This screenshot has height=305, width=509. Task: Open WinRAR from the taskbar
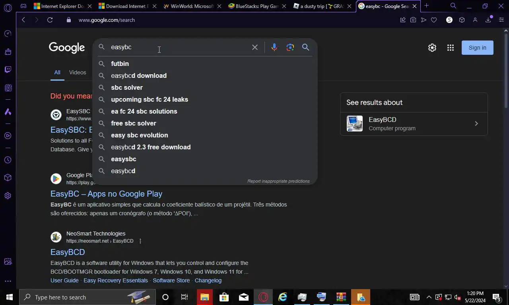[341, 297]
